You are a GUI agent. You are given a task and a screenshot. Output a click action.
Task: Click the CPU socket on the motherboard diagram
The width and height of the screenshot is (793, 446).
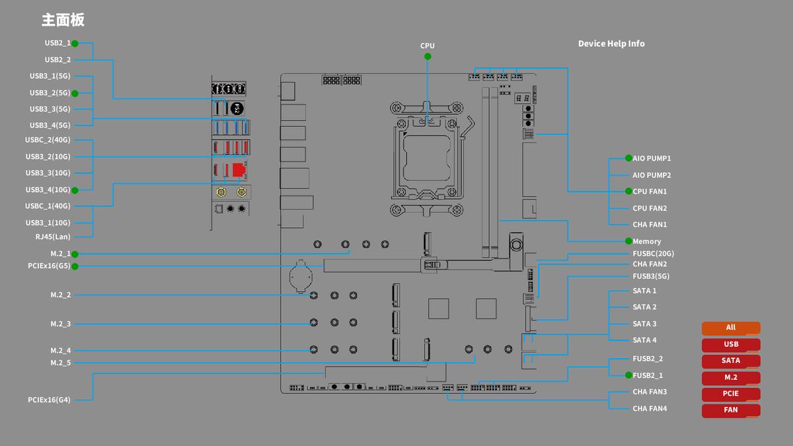point(428,158)
